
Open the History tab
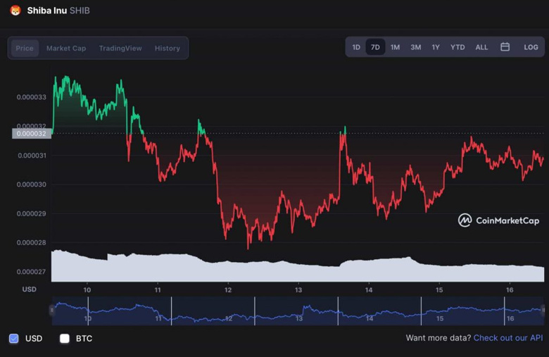pos(168,48)
